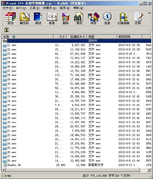The image size is (153, 179).
Task: Launch the Wizard (向导) tool
Action: 93,18
